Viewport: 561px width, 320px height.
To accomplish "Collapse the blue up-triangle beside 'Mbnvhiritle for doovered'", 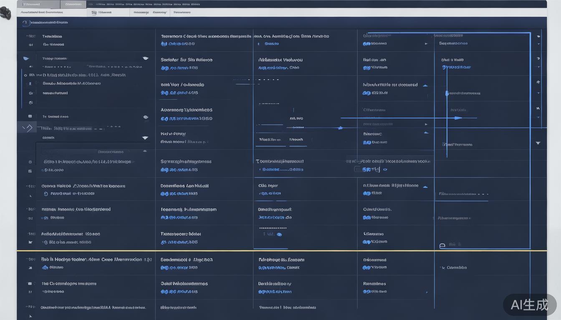I will point(425,85).
